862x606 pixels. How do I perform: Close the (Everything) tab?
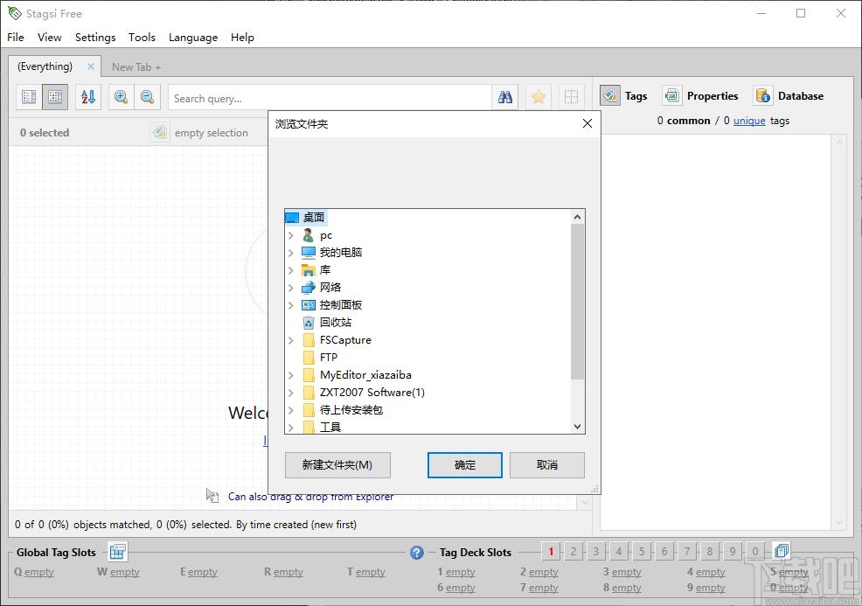[x=91, y=66]
